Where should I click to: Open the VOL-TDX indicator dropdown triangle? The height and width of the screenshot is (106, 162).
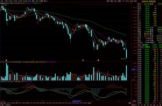[1, 62]
